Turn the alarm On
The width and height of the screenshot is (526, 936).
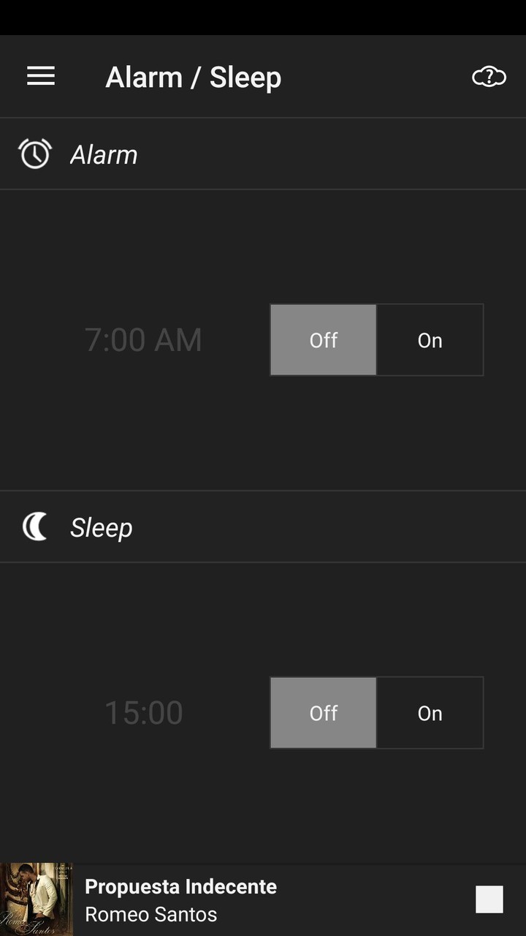pyautogui.click(x=430, y=340)
